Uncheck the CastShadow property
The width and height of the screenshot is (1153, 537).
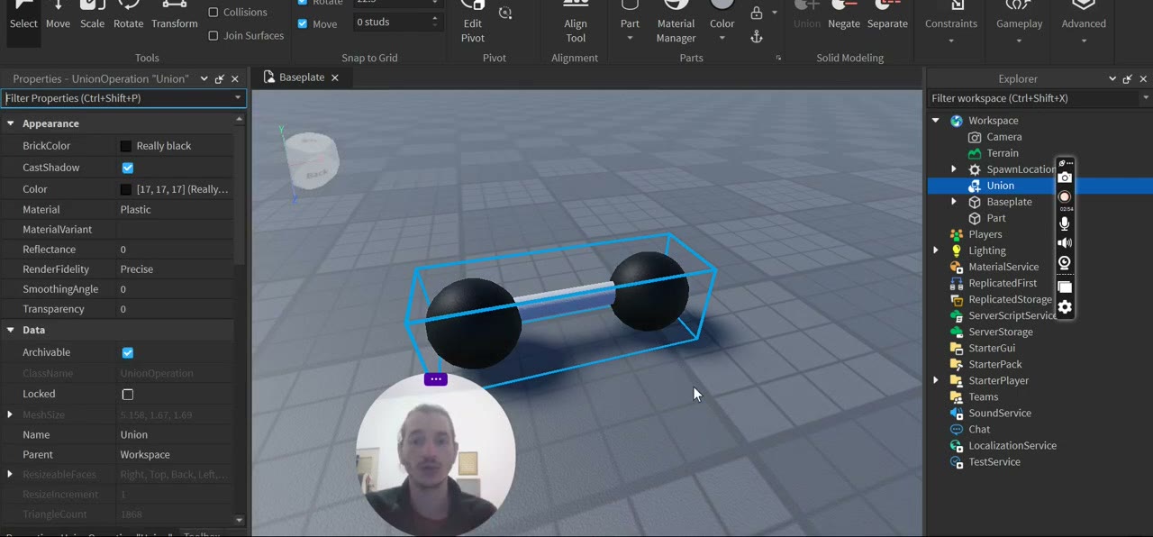click(x=128, y=168)
